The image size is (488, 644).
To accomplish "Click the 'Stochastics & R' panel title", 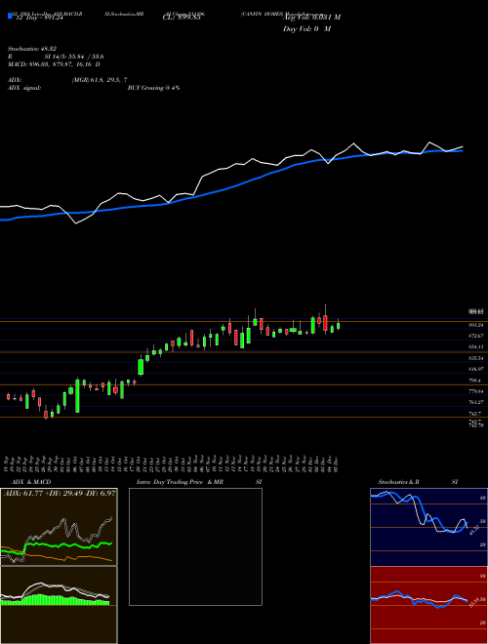I will [399, 482].
